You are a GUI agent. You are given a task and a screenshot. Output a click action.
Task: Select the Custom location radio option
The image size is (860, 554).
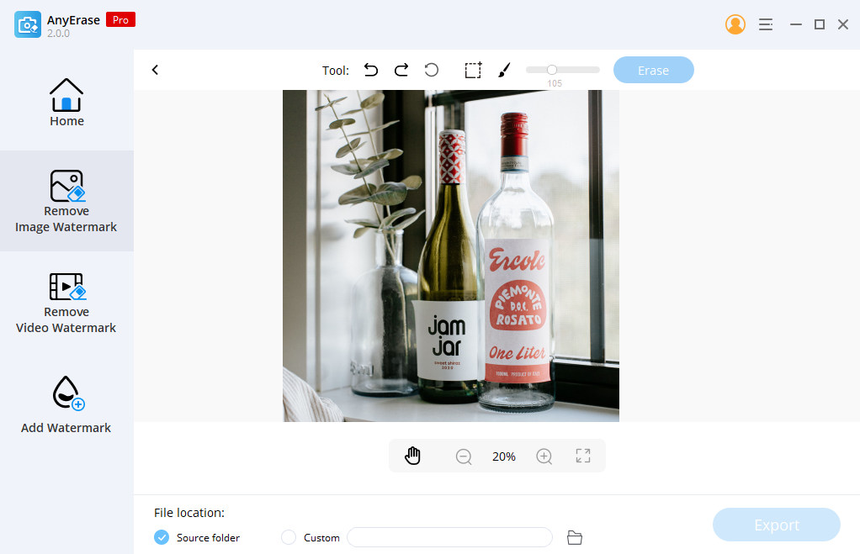click(x=289, y=537)
